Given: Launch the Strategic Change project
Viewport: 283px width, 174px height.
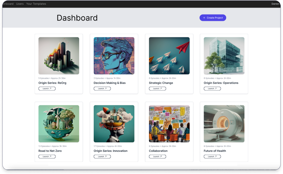Looking at the screenshot, I should [x=158, y=89].
